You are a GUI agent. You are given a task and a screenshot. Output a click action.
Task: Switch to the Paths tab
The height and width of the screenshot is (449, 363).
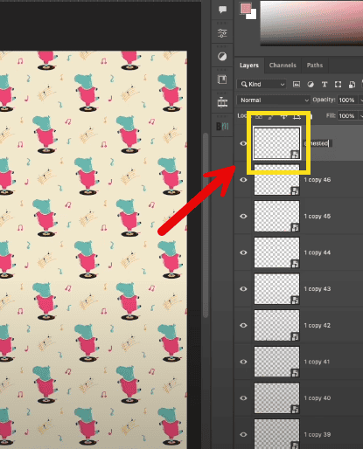coord(315,66)
